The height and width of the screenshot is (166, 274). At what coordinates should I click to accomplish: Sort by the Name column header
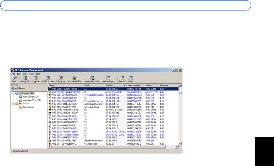[x=66, y=85]
